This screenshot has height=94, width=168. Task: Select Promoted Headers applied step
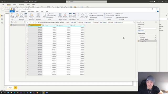pos(144,39)
